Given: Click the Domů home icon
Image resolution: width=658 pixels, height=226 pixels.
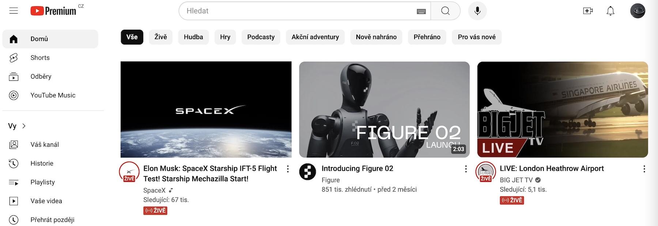Looking at the screenshot, I should tap(14, 39).
